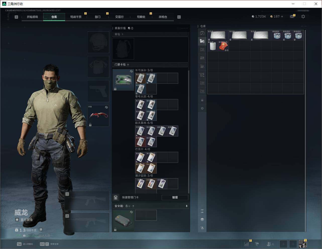Expand the left navigation arrow button
This screenshot has height=249, width=322.
(x=16, y=17)
